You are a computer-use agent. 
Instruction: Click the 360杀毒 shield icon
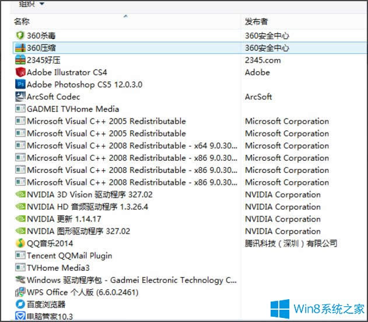point(20,36)
